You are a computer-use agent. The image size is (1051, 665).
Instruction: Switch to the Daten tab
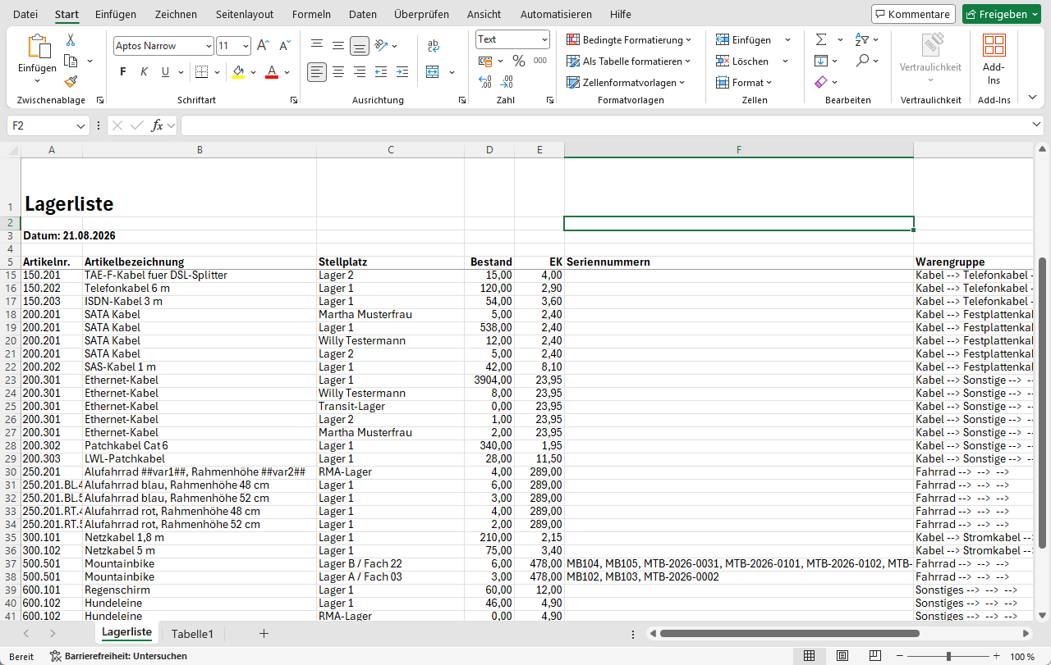(363, 14)
